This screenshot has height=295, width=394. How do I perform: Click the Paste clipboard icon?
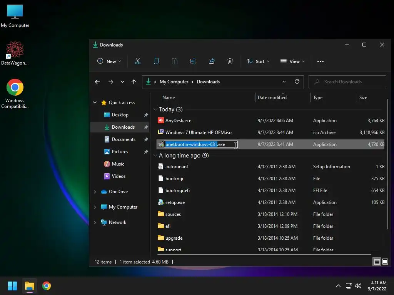(174, 61)
